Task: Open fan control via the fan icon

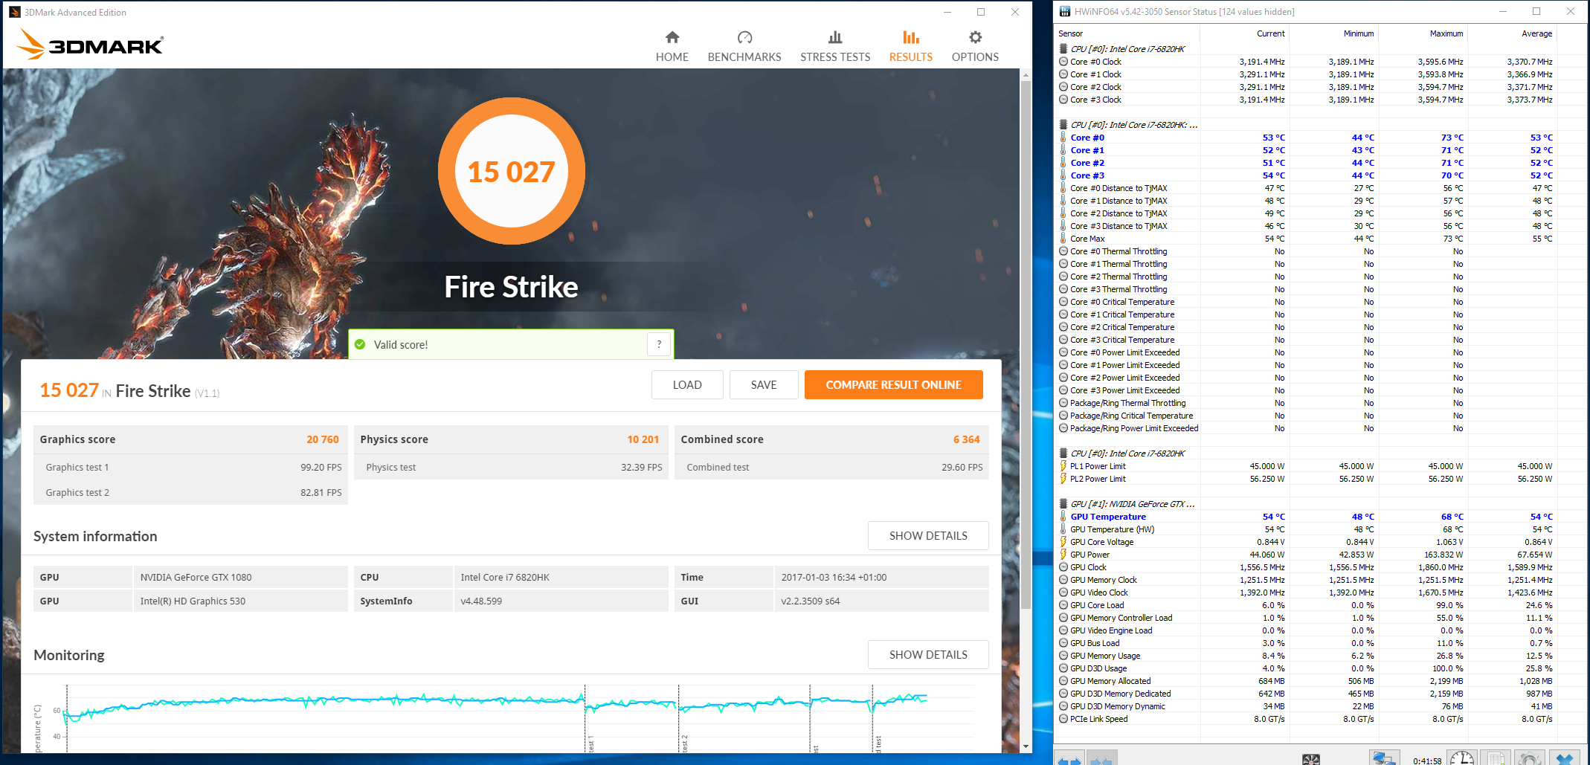Action: (1311, 759)
